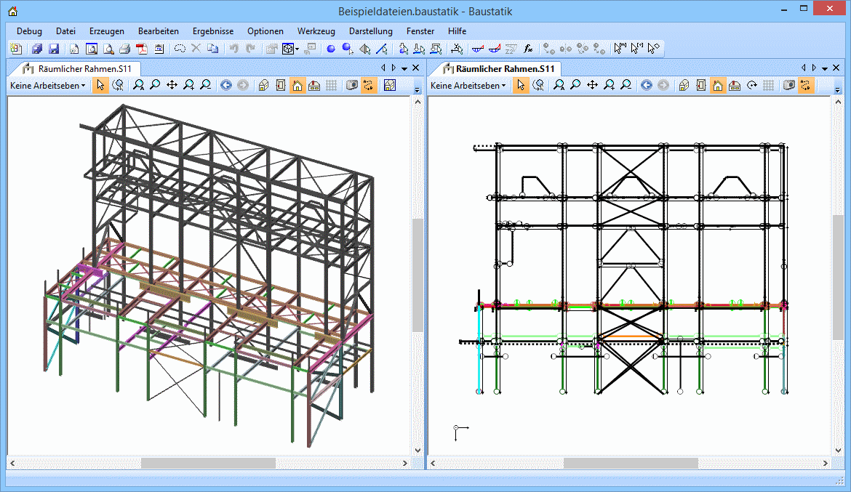Viewport: 851px width, 492px height.
Task: Click the Save icon in the main toolbar
Action: coord(54,49)
